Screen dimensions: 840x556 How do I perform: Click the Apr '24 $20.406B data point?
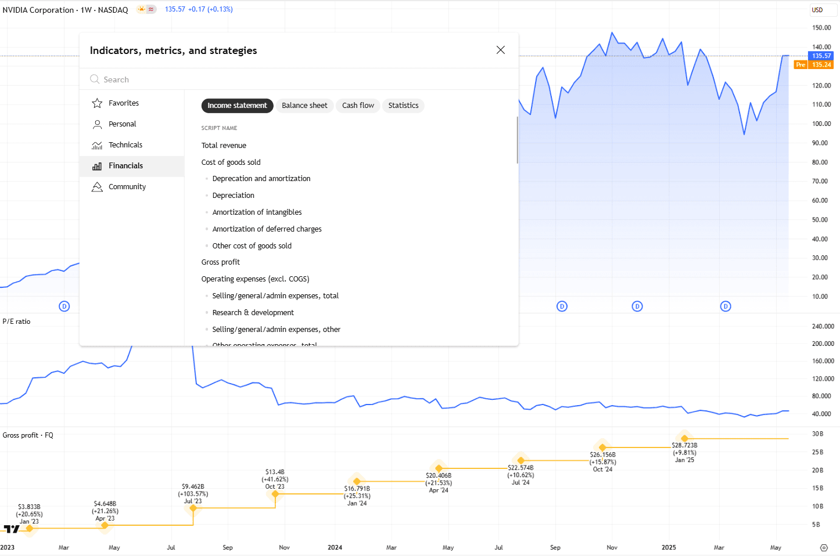[439, 468]
